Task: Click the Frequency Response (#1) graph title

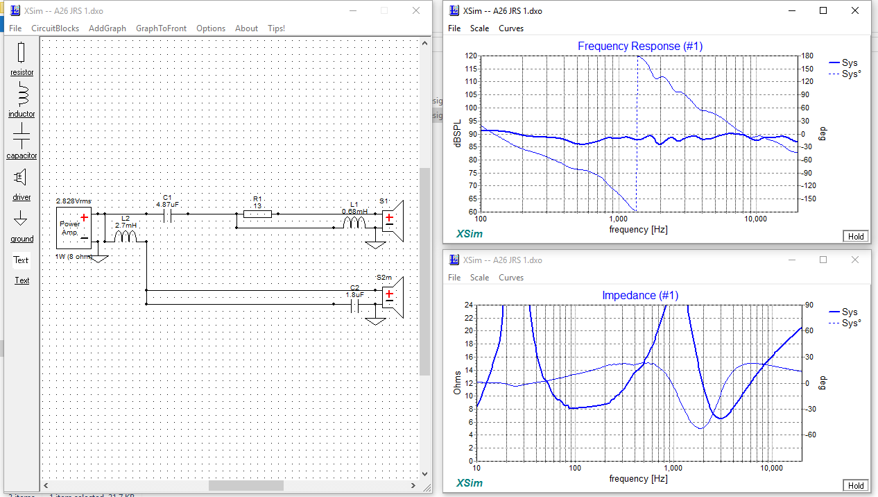Action: coord(640,47)
